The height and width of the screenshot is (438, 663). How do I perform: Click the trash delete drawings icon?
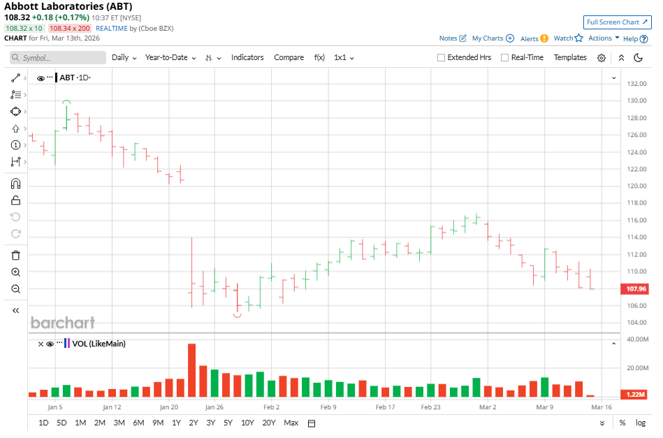point(15,256)
